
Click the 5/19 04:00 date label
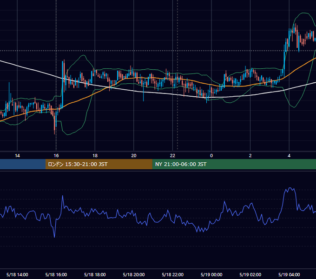[x=289, y=274]
